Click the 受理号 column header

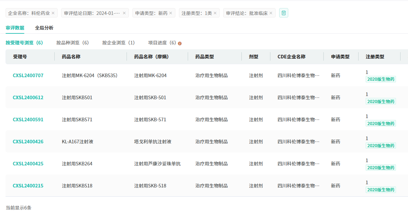(20, 57)
